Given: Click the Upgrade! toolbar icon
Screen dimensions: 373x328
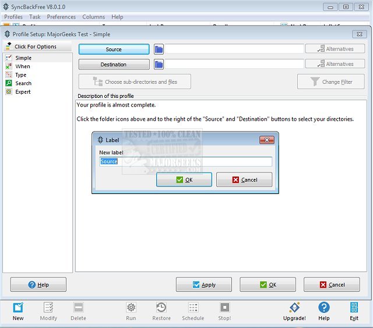Looking at the screenshot, I should point(294,308).
